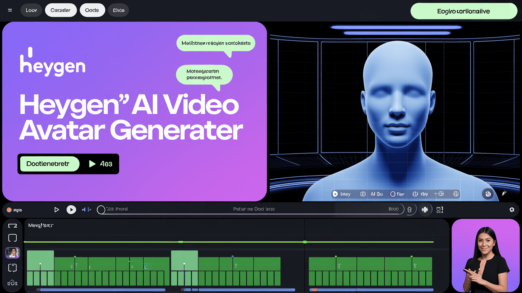
Task: Open the Ehos tab
Action: point(118,10)
